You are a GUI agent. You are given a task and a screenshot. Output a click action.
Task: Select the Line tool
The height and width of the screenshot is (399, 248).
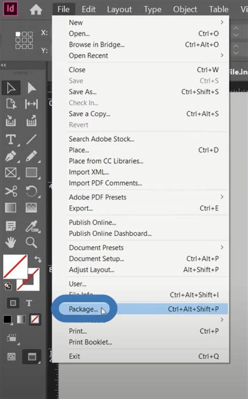tap(31, 139)
